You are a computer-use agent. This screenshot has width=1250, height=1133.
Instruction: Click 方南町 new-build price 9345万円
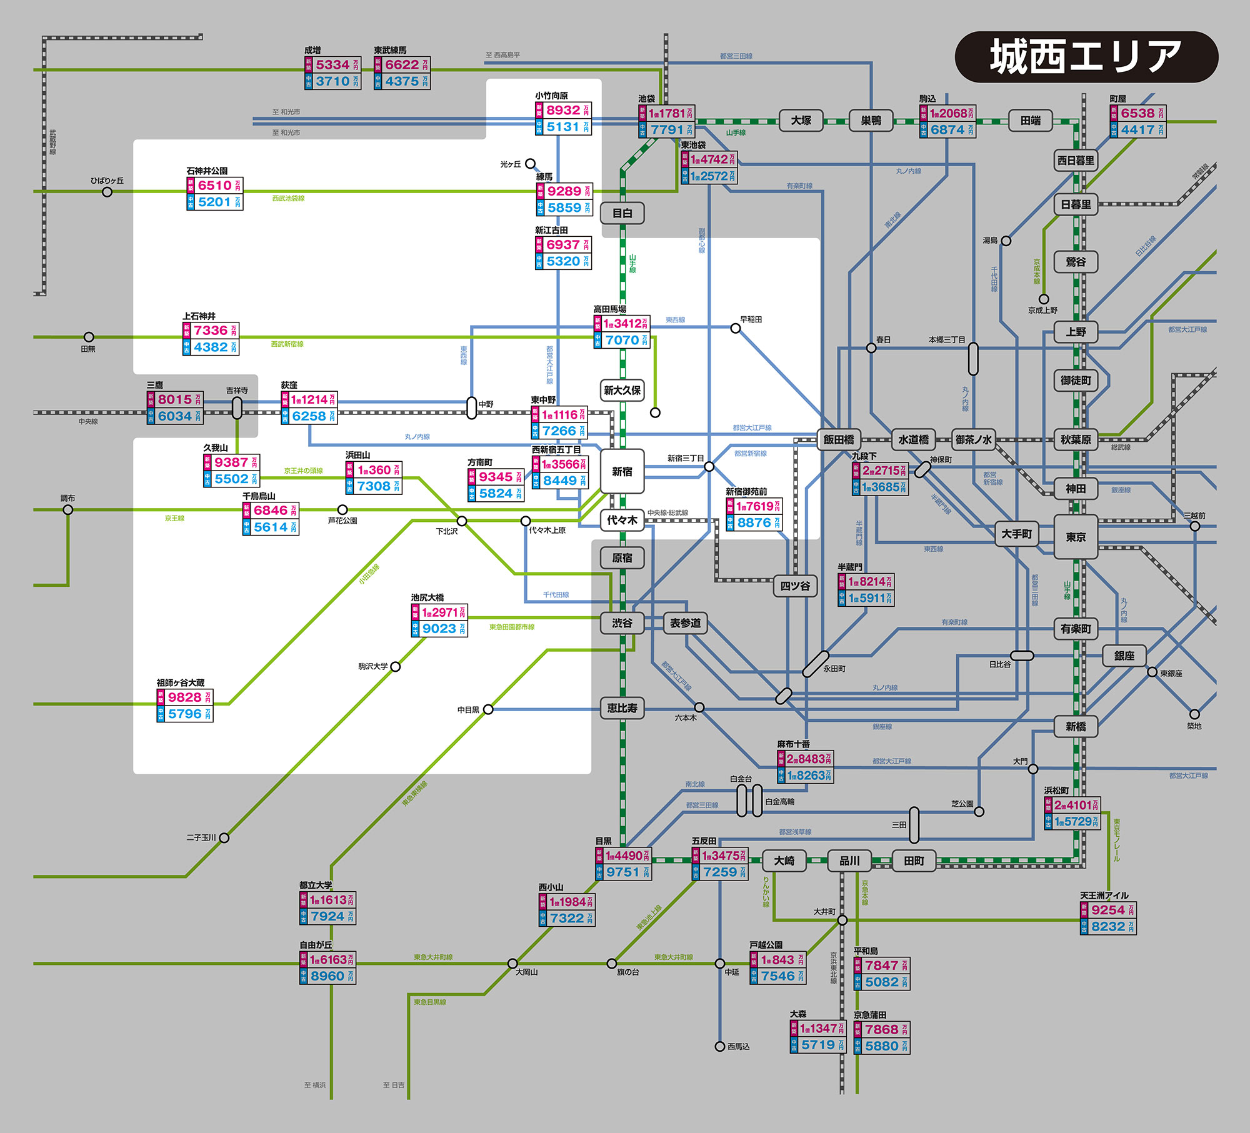[496, 477]
